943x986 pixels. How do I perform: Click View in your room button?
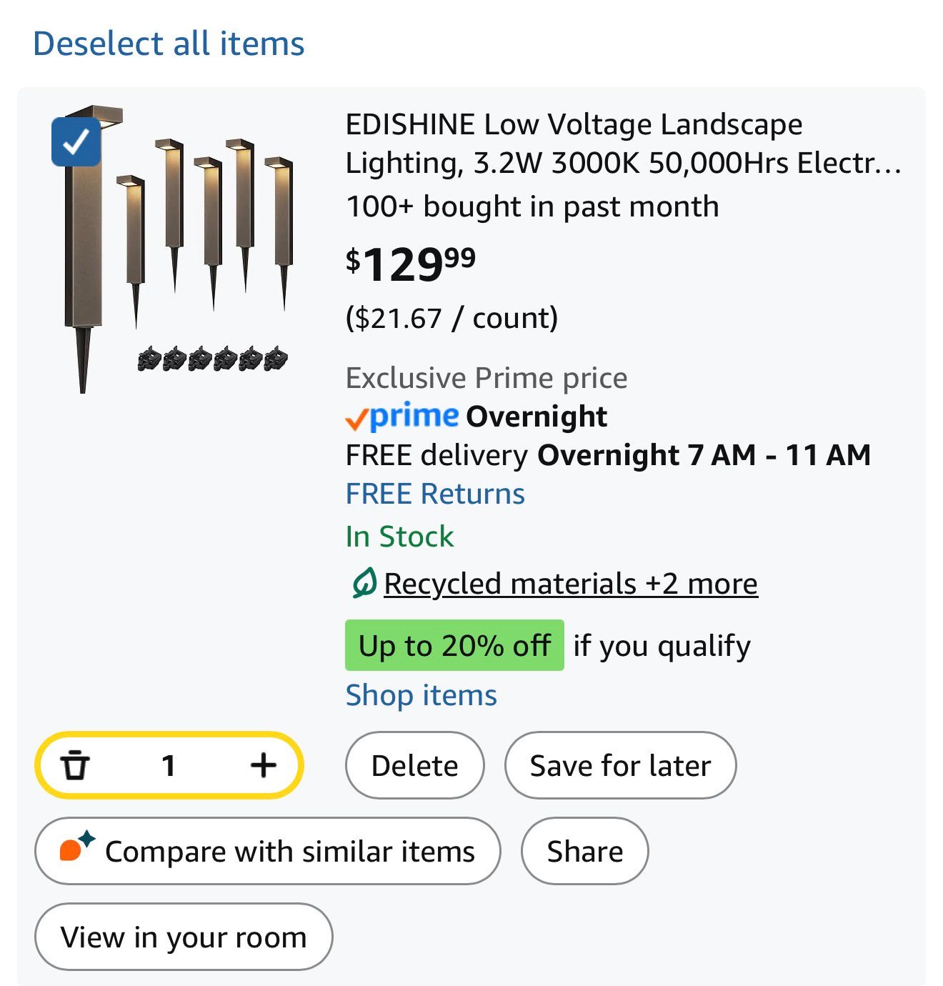(x=184, y=937)
